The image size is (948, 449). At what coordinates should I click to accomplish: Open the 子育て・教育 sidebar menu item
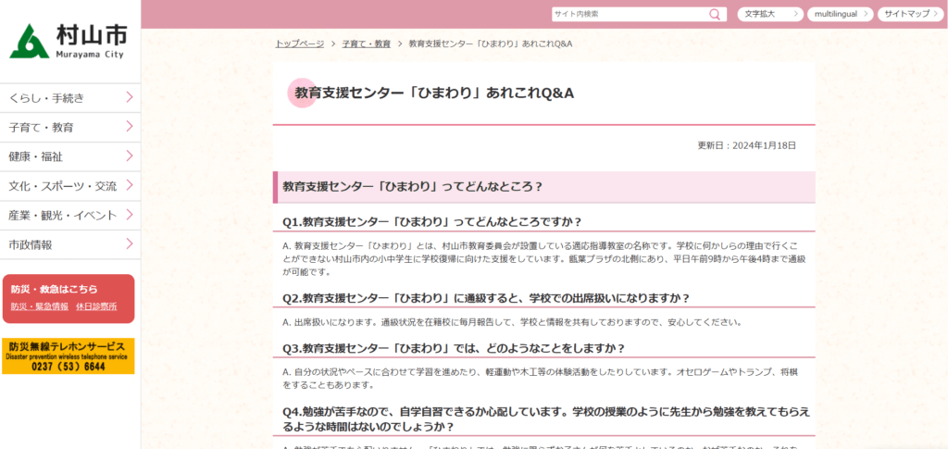[x=70, y=128]
